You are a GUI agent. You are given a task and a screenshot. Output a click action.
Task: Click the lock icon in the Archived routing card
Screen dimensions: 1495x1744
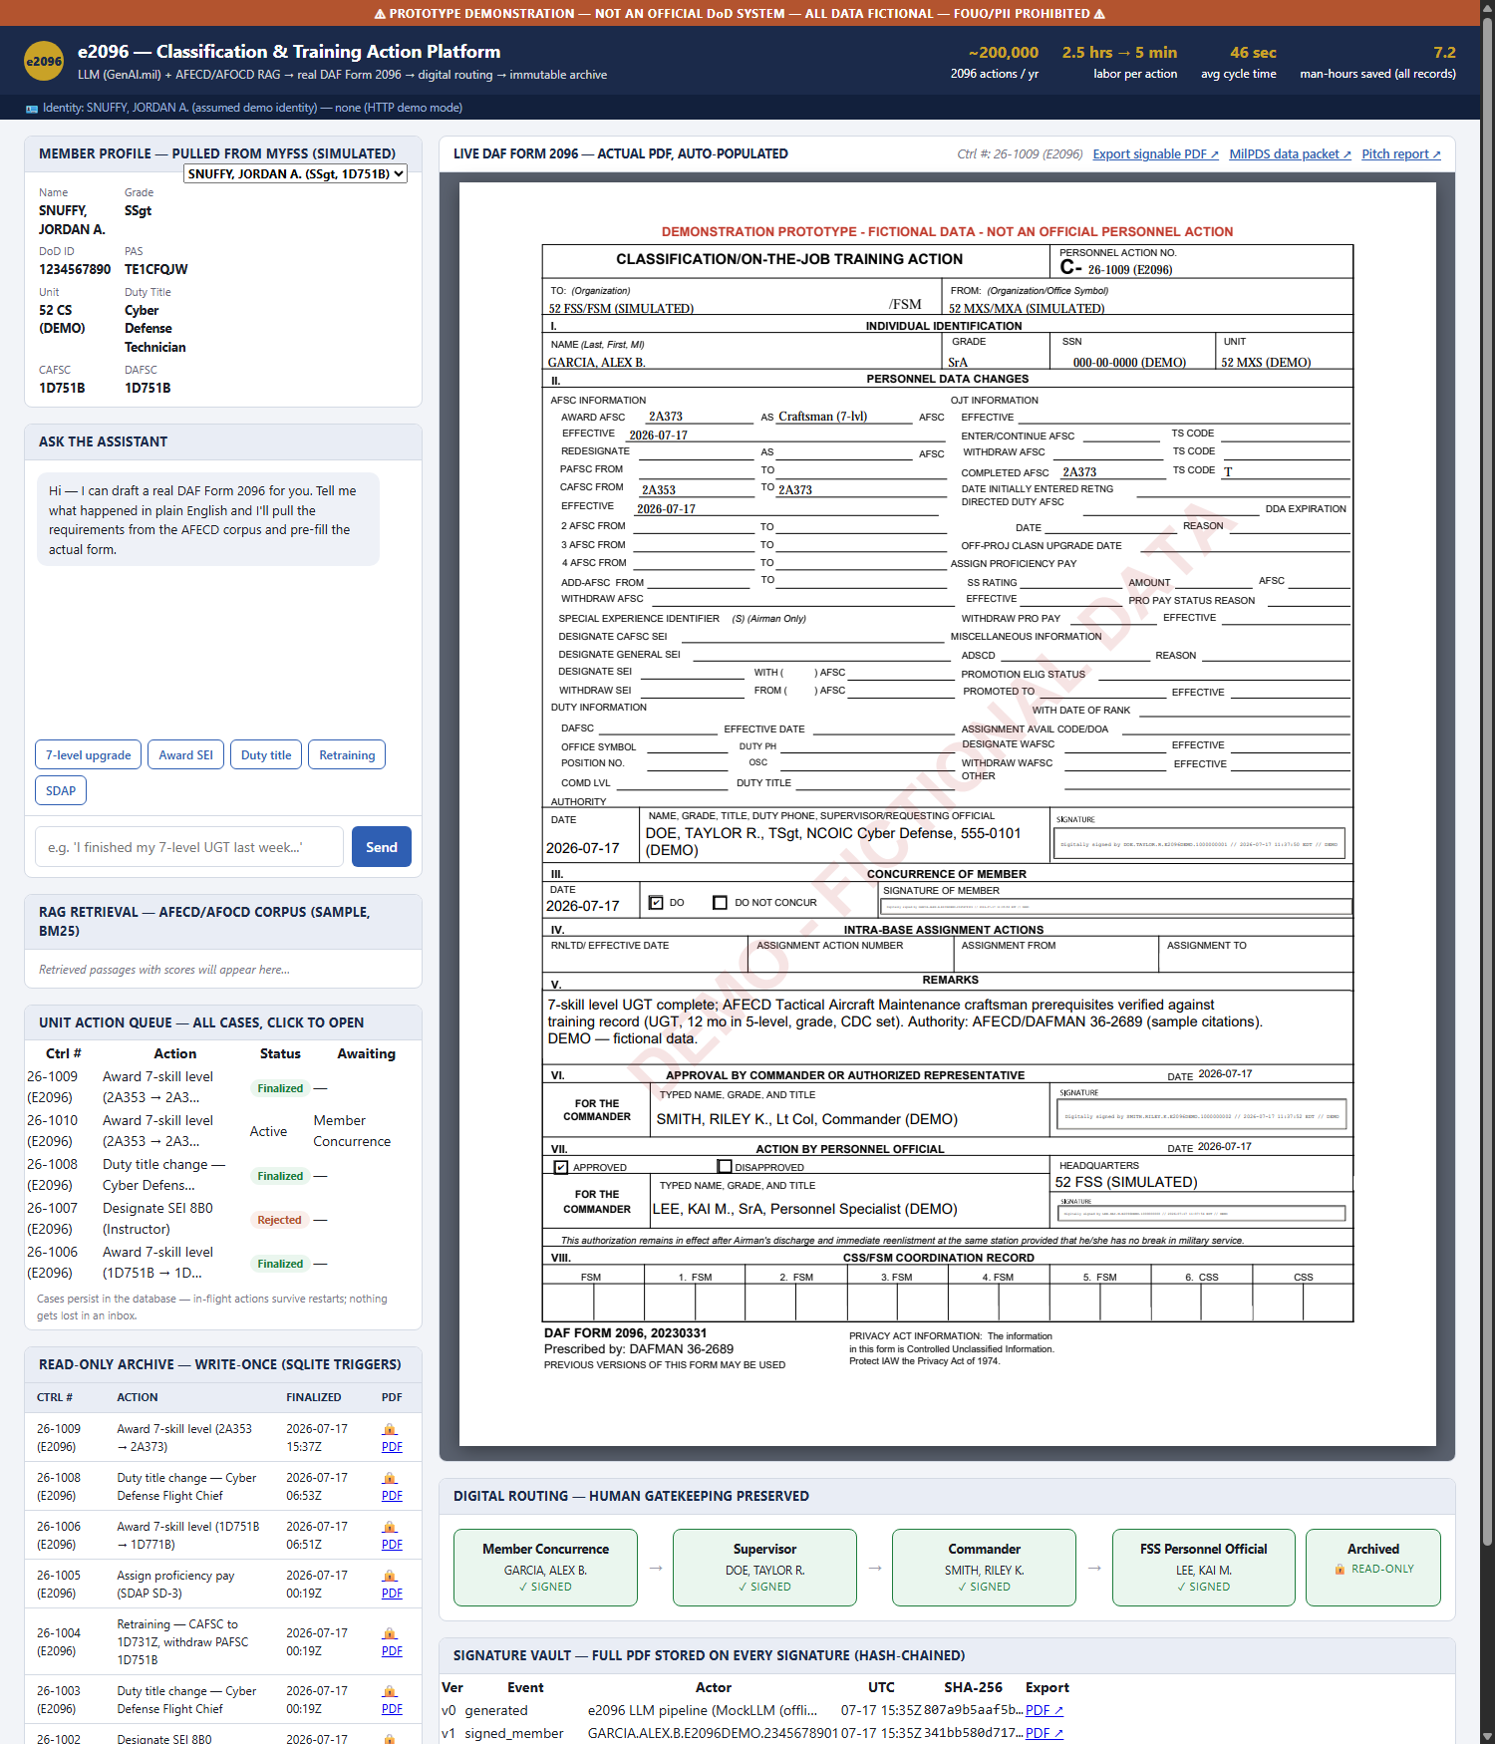[x=1341, y=1569]
